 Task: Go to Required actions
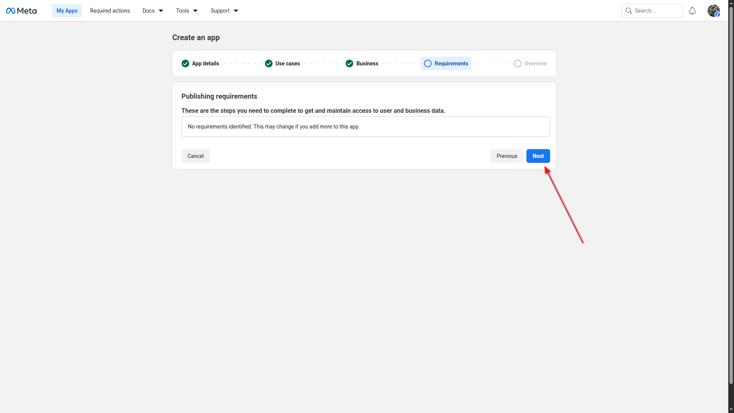click(110, 11)
